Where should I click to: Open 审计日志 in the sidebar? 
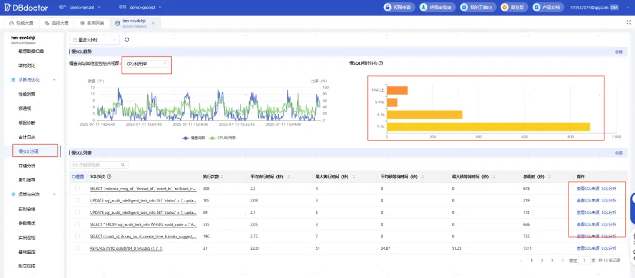pyautogui.click(x=27, y=137)
